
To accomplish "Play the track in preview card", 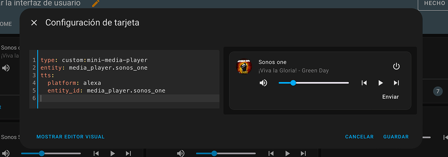I will click(380, 83).
